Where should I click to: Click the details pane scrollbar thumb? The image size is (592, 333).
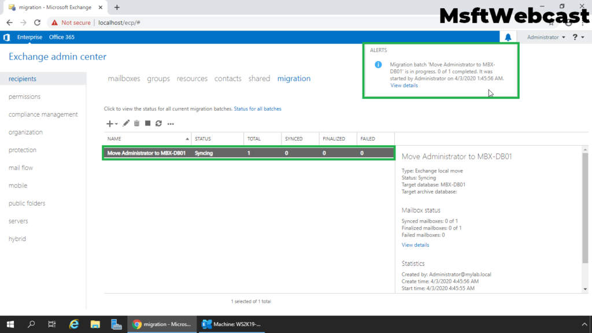click(x=585, y=208)
